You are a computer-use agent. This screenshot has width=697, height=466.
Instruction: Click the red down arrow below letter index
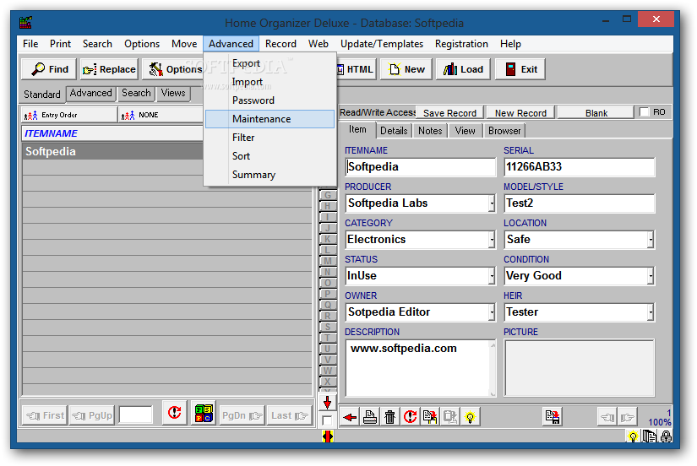[x=327, y=403]
